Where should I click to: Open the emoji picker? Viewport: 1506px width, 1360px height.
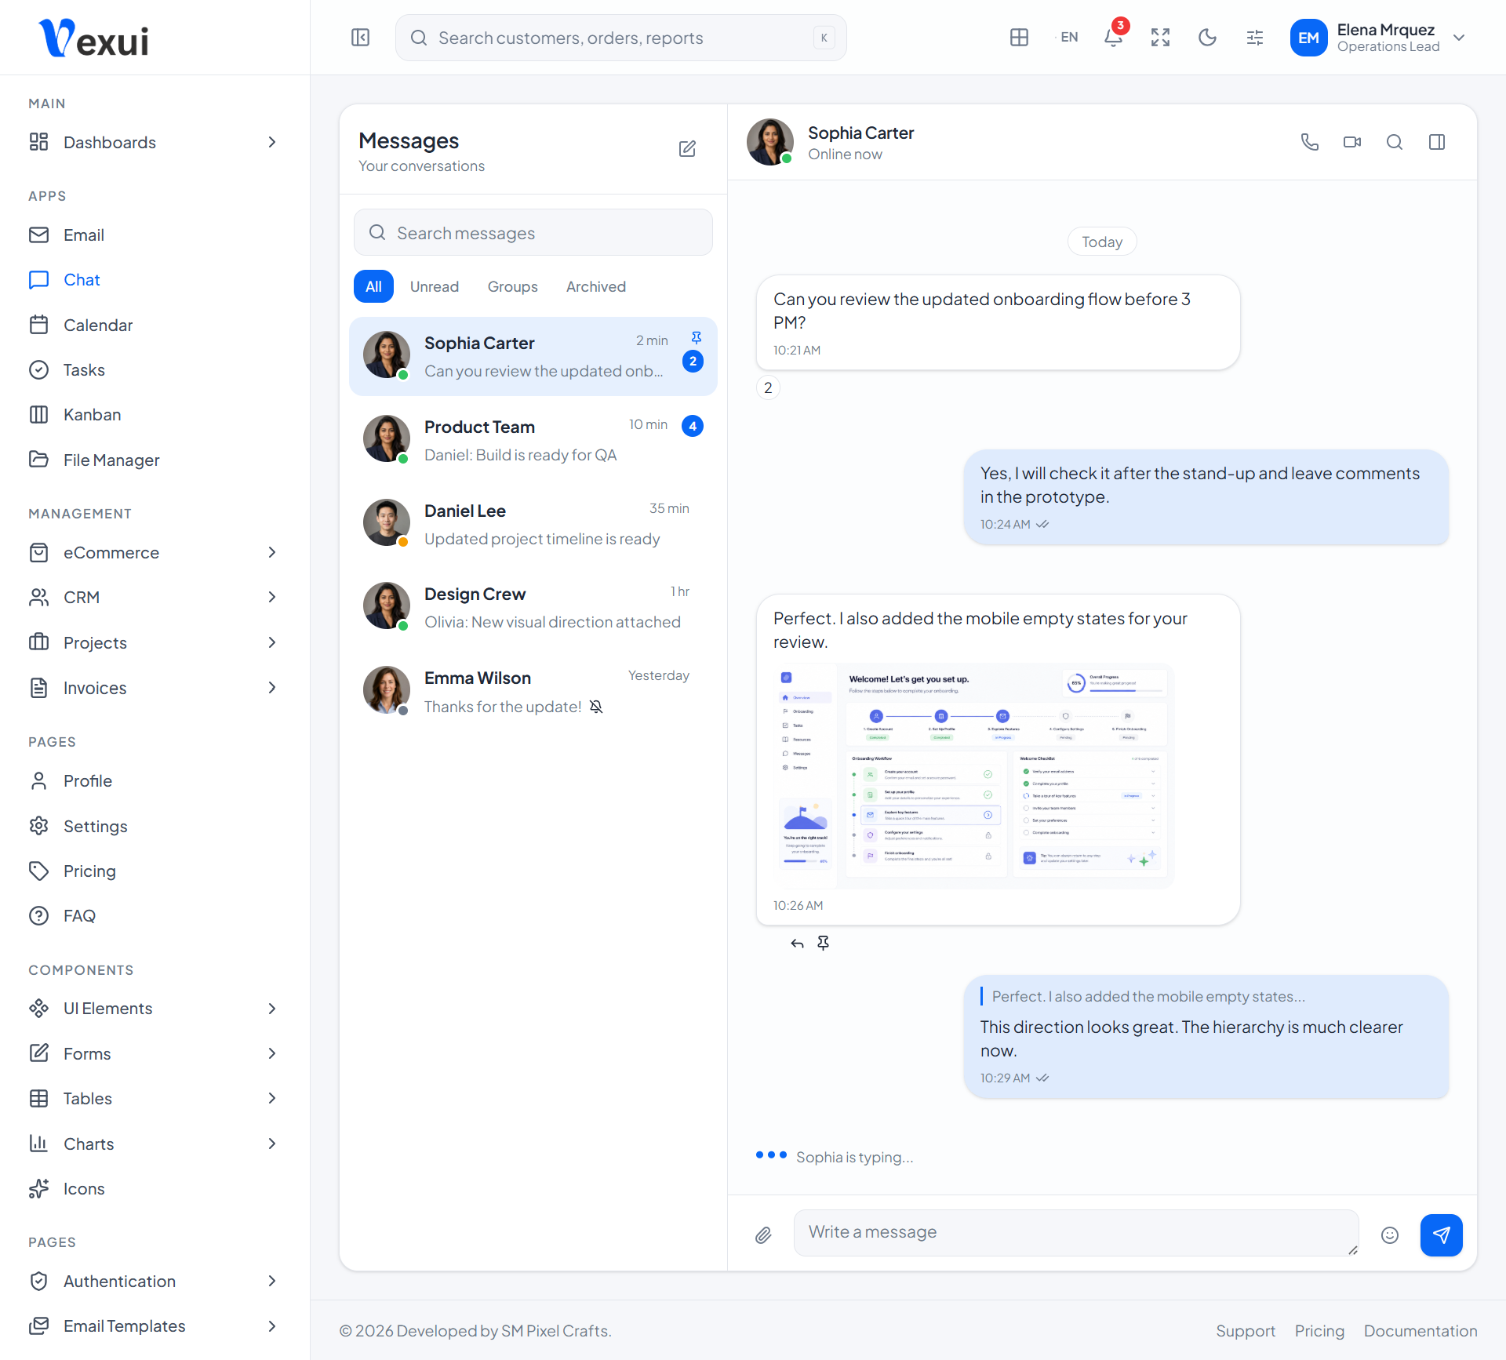click(1389, 1235)
